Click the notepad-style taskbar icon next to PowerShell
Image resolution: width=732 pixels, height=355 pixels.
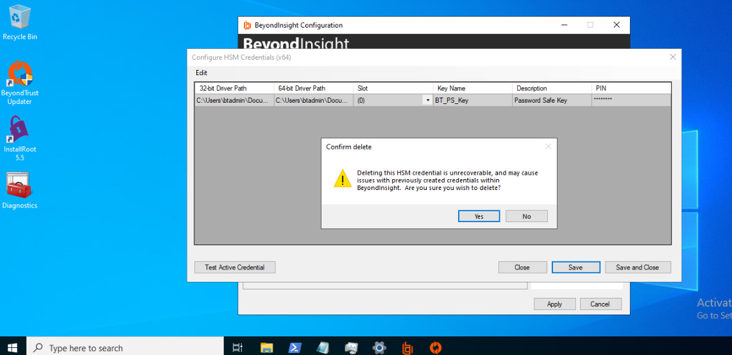(323, 347)
